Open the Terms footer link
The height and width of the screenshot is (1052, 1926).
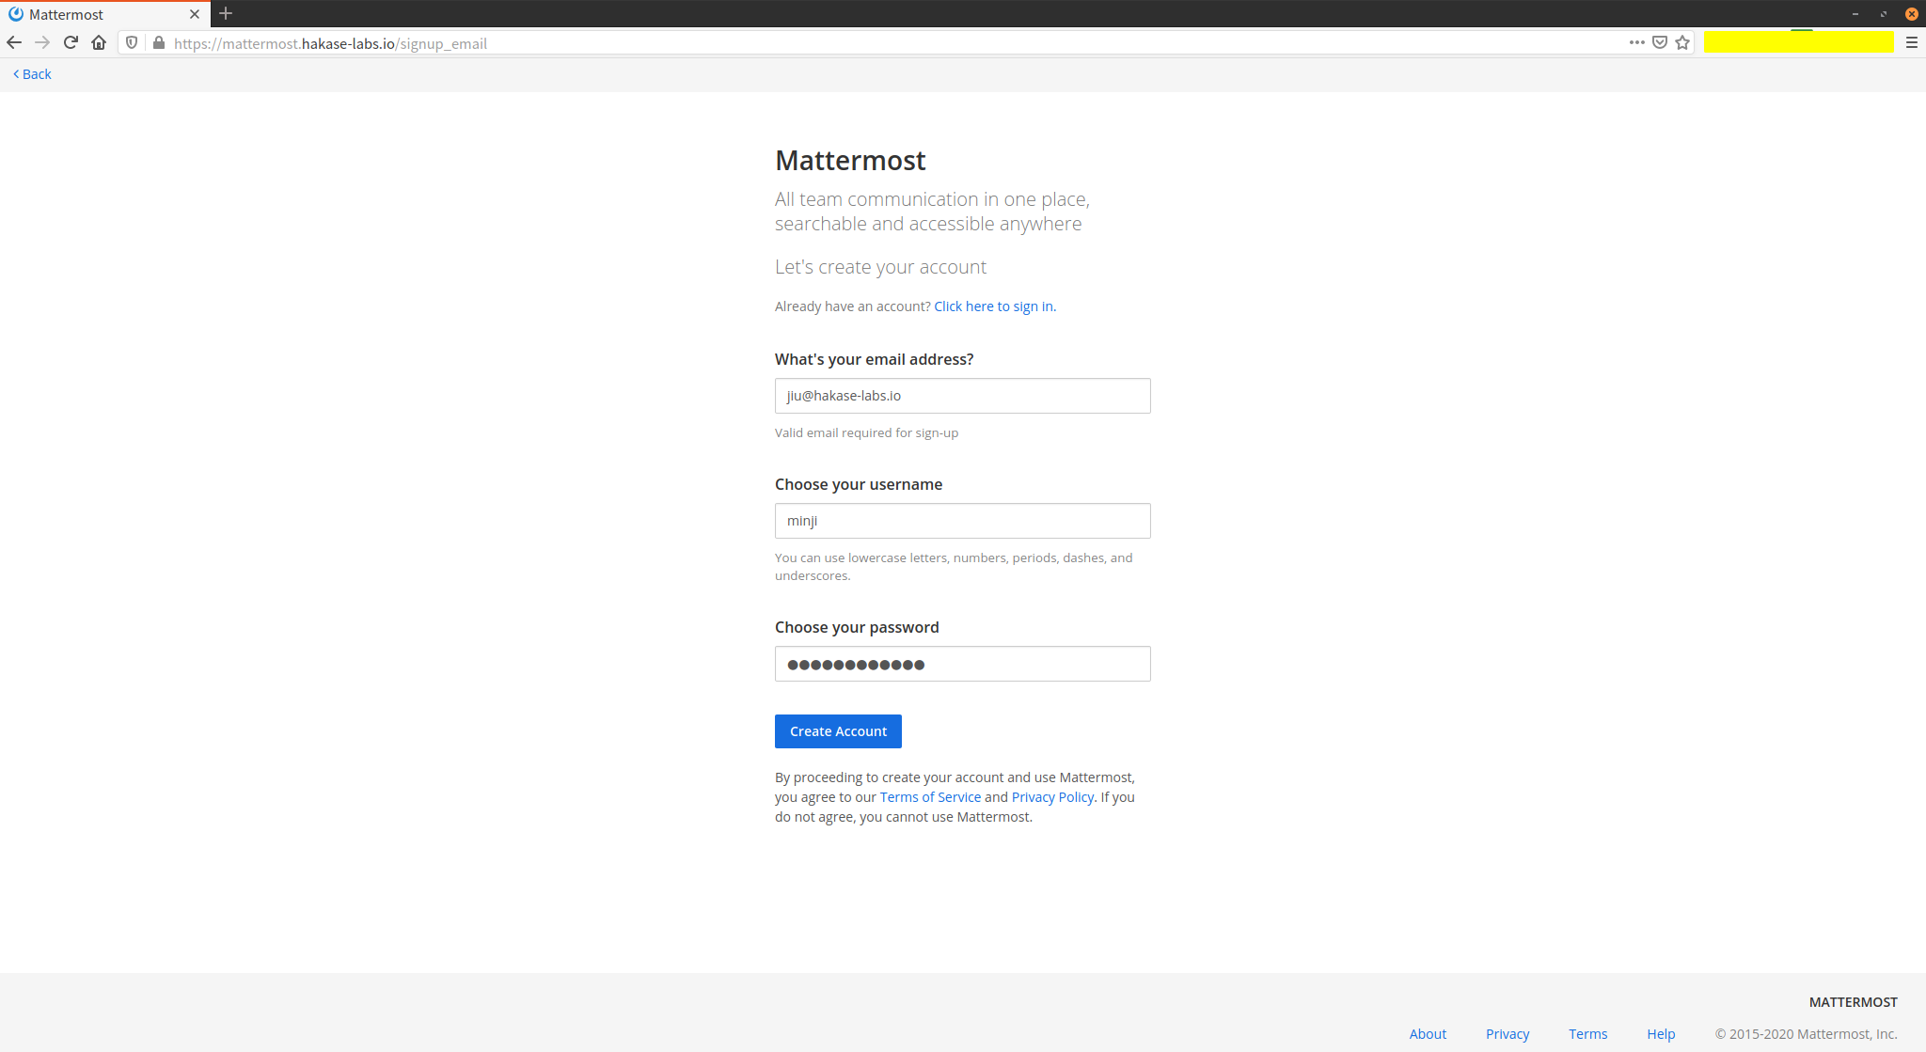[1587, 1034]
